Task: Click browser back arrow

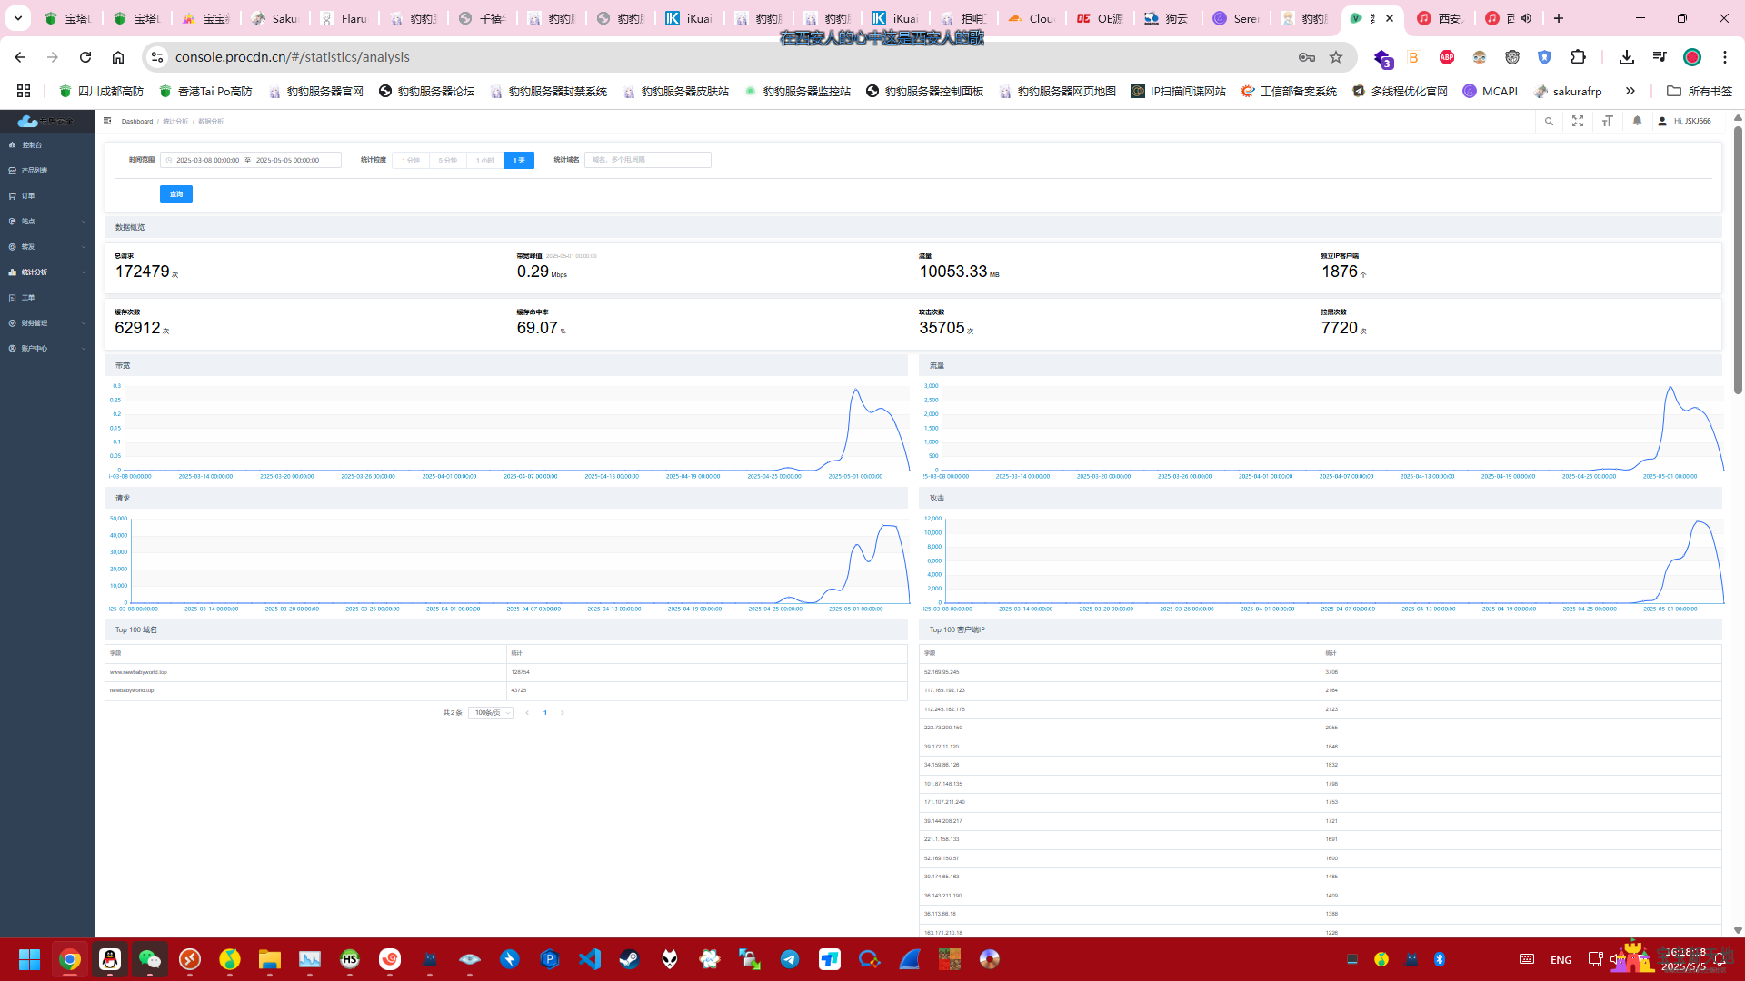Action: pos(20,57)
